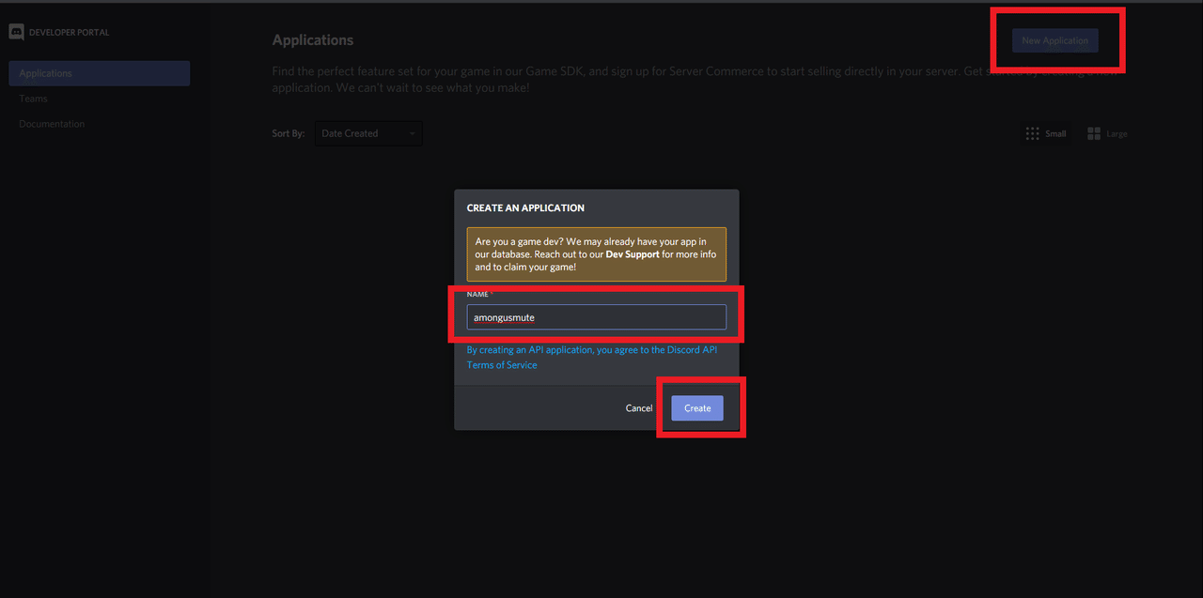Image resolution: width=1203 pixels, height=598 pixels.
Task: Open the Date Created sort dropdown
Action: point(368,133)
